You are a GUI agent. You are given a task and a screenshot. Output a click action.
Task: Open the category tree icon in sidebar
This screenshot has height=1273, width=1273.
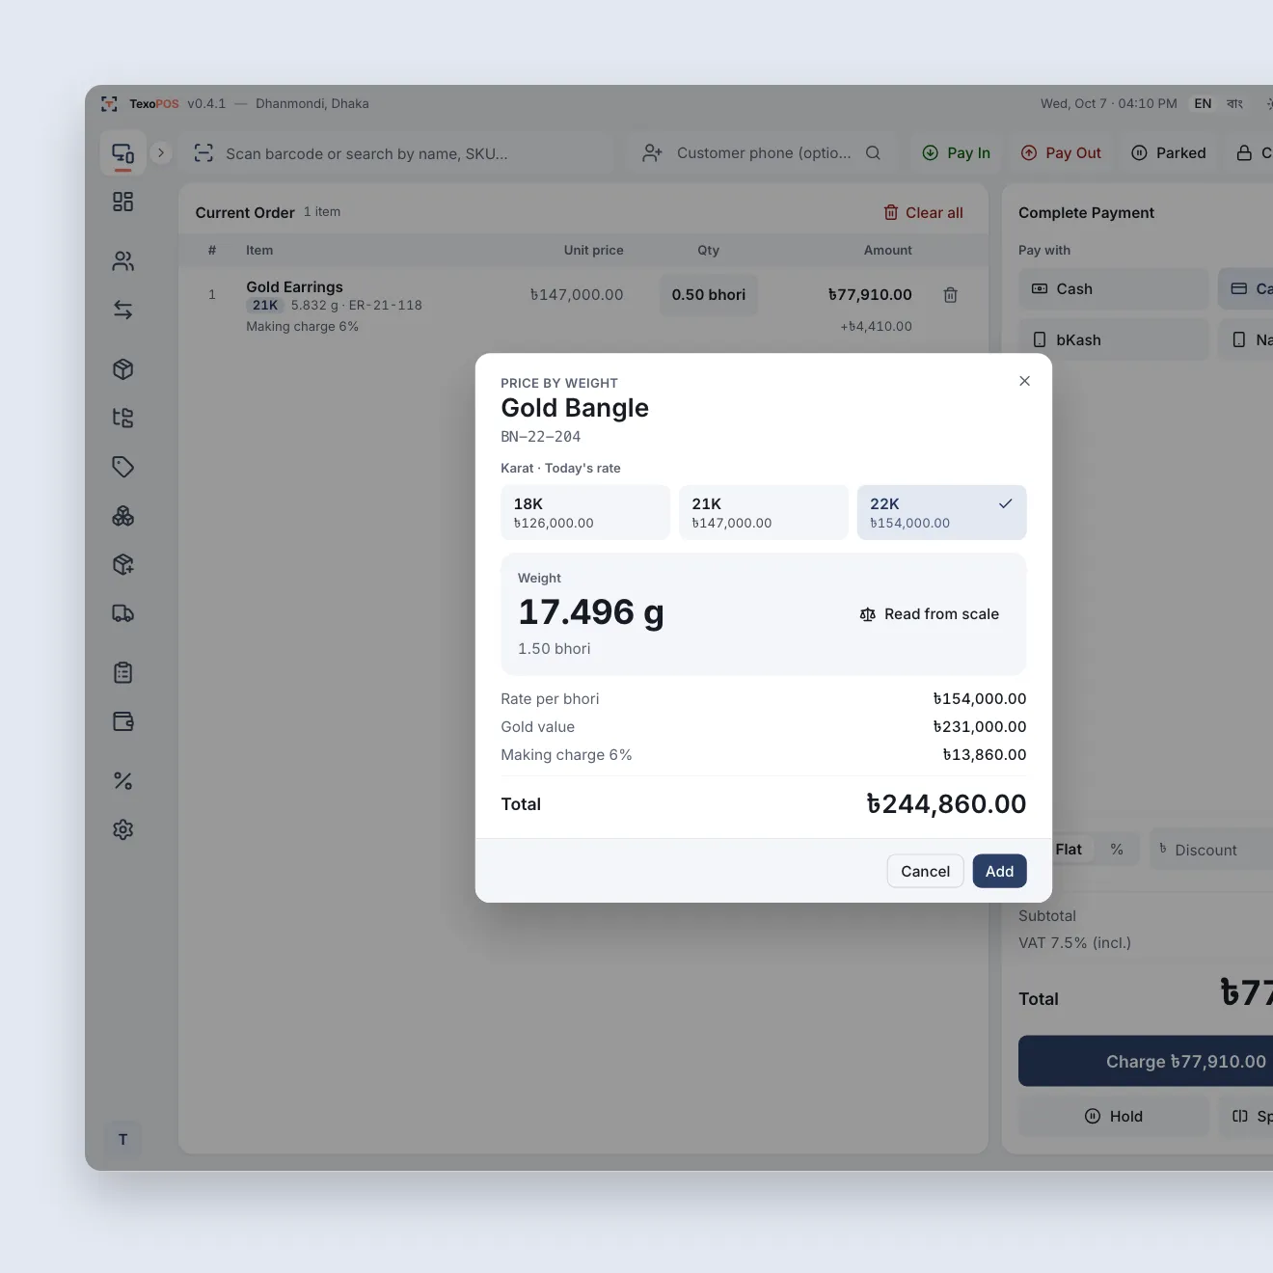122,418
